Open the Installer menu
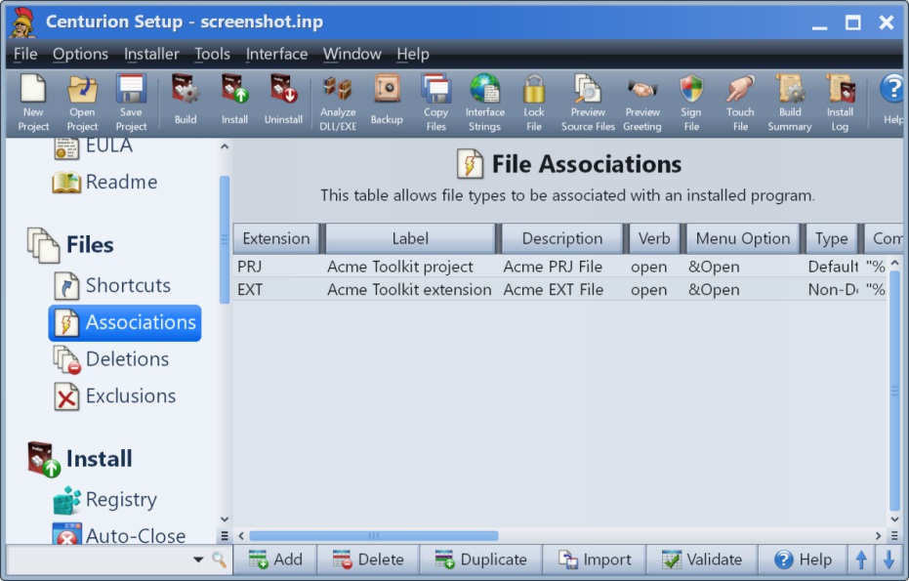Viewport: 909px width, 581px height. [x=151, y=55]
